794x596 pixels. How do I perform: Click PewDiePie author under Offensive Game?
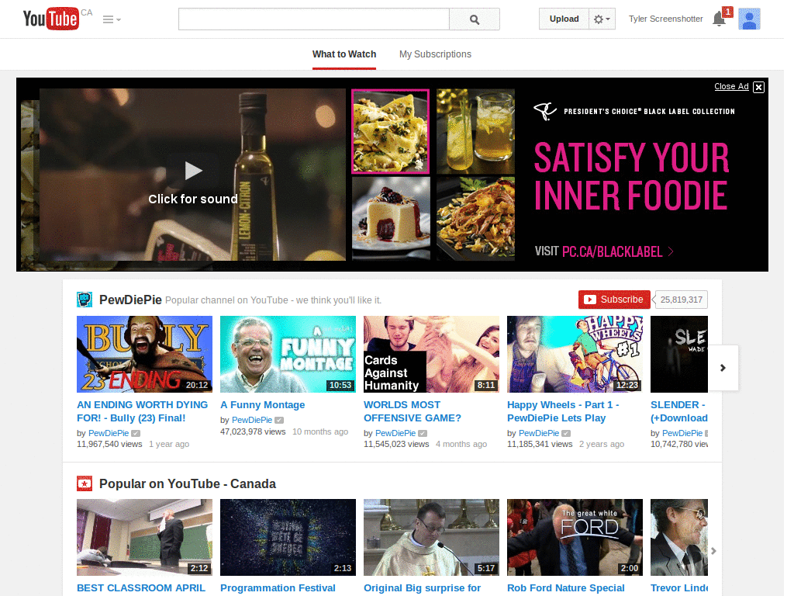point(395,433)
